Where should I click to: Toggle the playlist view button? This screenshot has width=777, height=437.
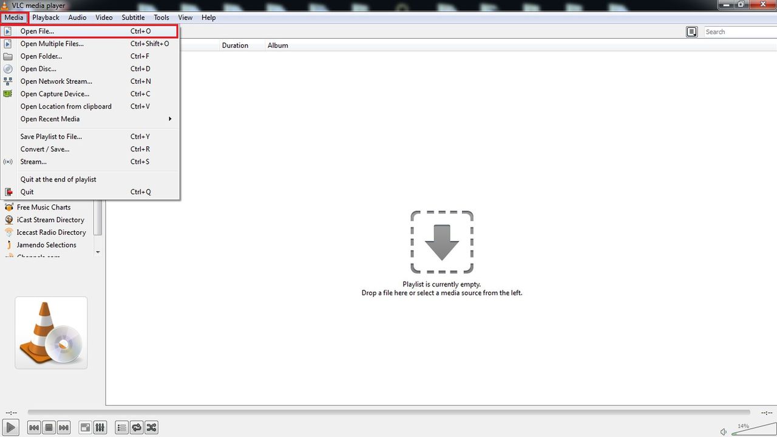[121, 428]
